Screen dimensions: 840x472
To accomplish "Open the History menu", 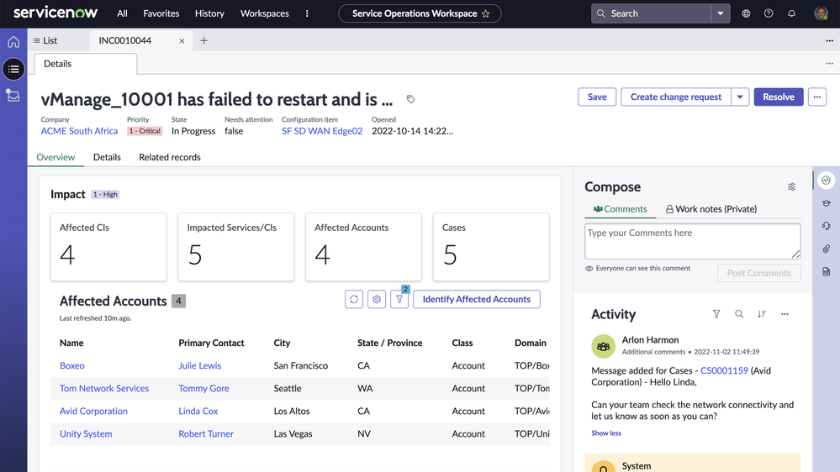I will coord(209,13).
